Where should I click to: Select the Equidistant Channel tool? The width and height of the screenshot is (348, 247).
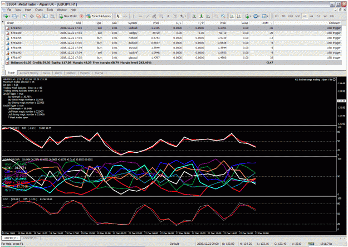154,16
